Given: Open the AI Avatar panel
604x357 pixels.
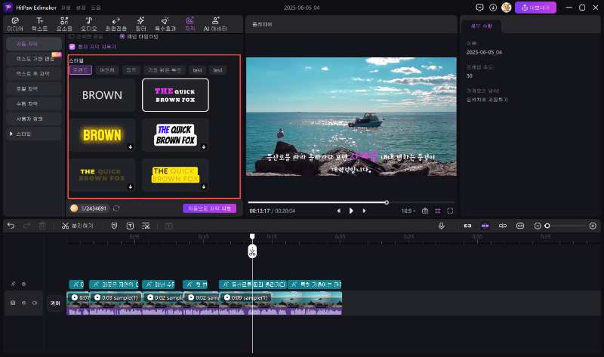Looking at the screenshot, I should pyautogui.click(x=216, y=23).
